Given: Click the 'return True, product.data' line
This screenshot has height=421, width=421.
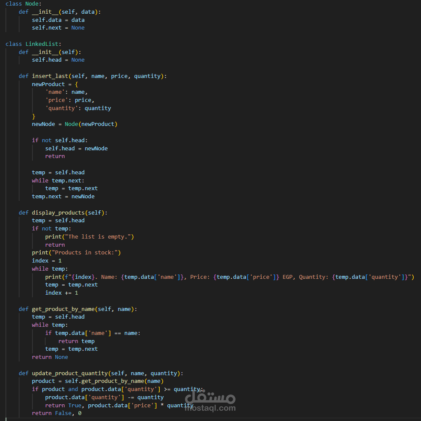Looking at the screenshot, I should [119, 405].
